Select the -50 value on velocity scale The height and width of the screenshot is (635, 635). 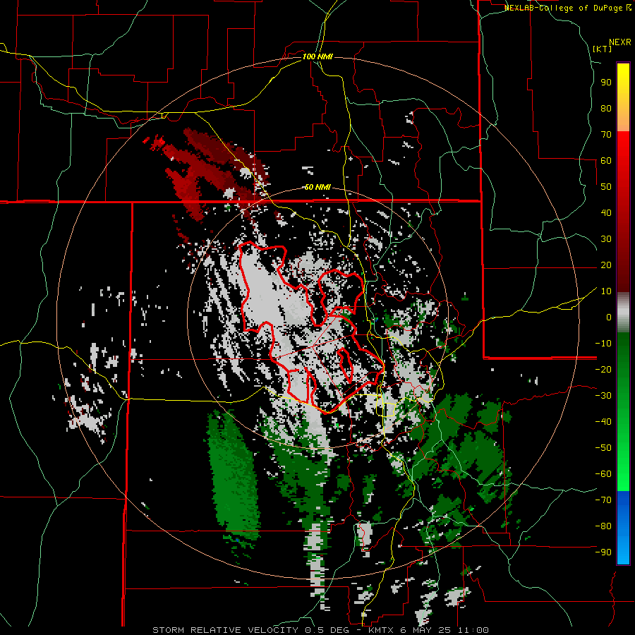click(x=603, y=448)
